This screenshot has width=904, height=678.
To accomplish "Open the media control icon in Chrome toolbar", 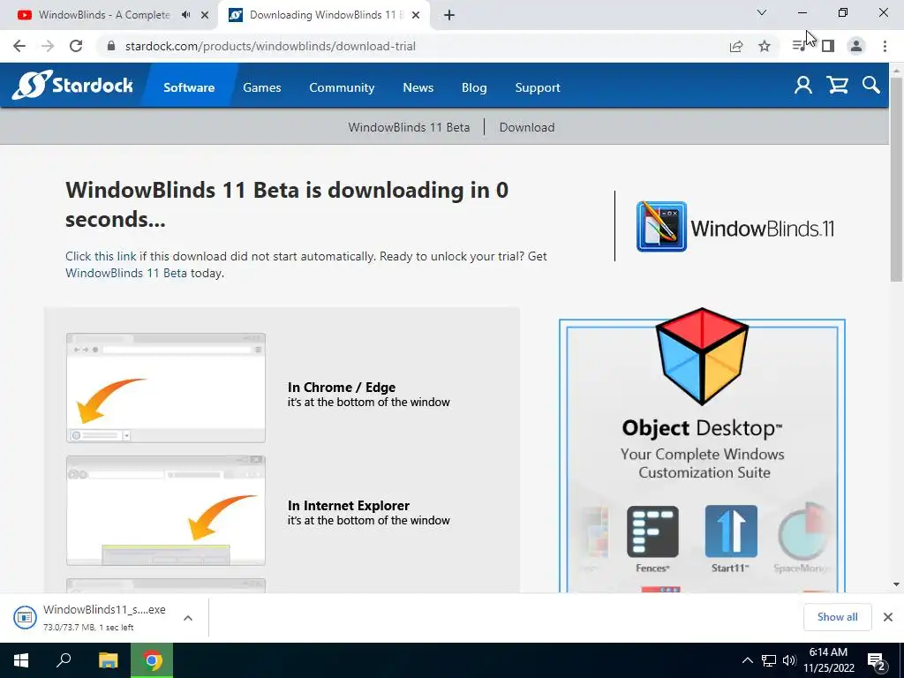I will [x=799, y=46].
